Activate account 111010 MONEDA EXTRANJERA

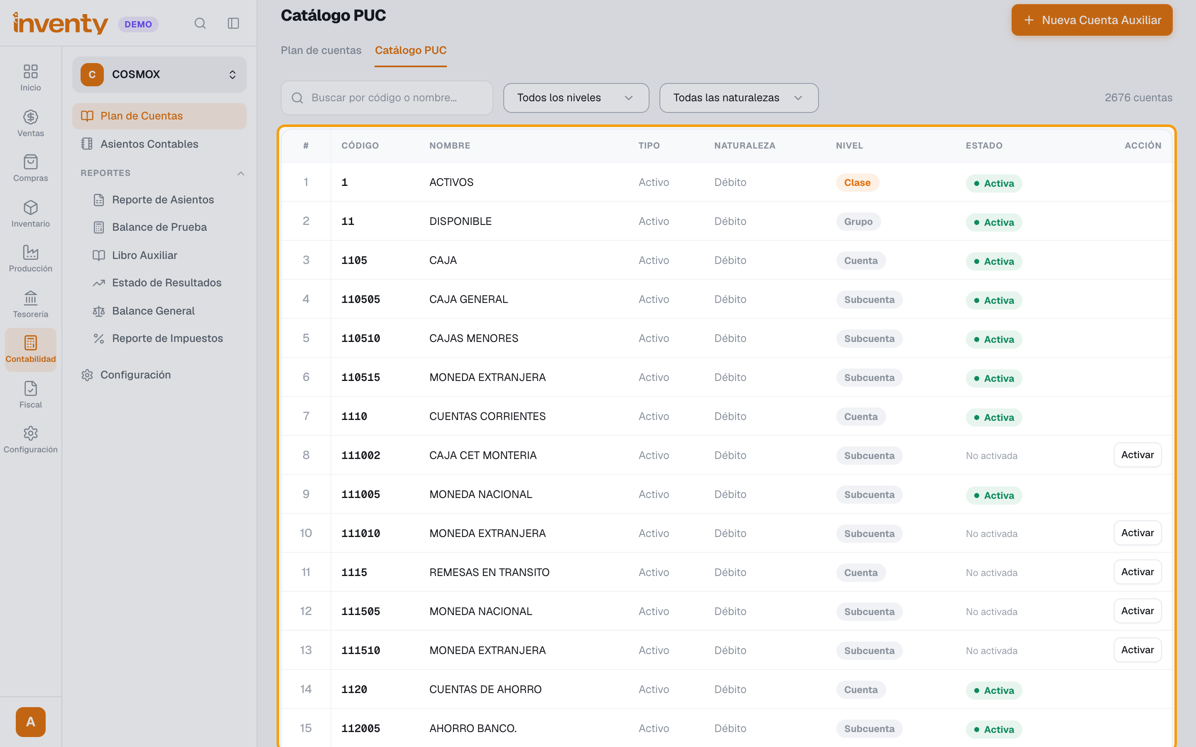pos(1137,533)
